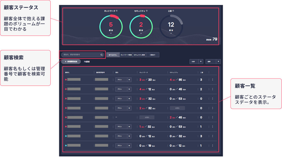Open kebab menu for row with network 1/32
This screenshot has width=282, height=158.
pos(212,127)
